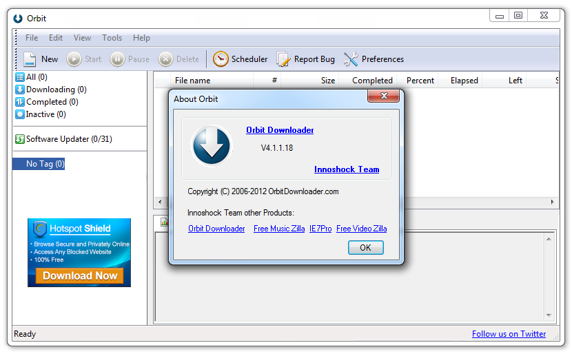Select the Downloading (0) arrow icon
Screen dimensions: 572x356
point(20,90)
